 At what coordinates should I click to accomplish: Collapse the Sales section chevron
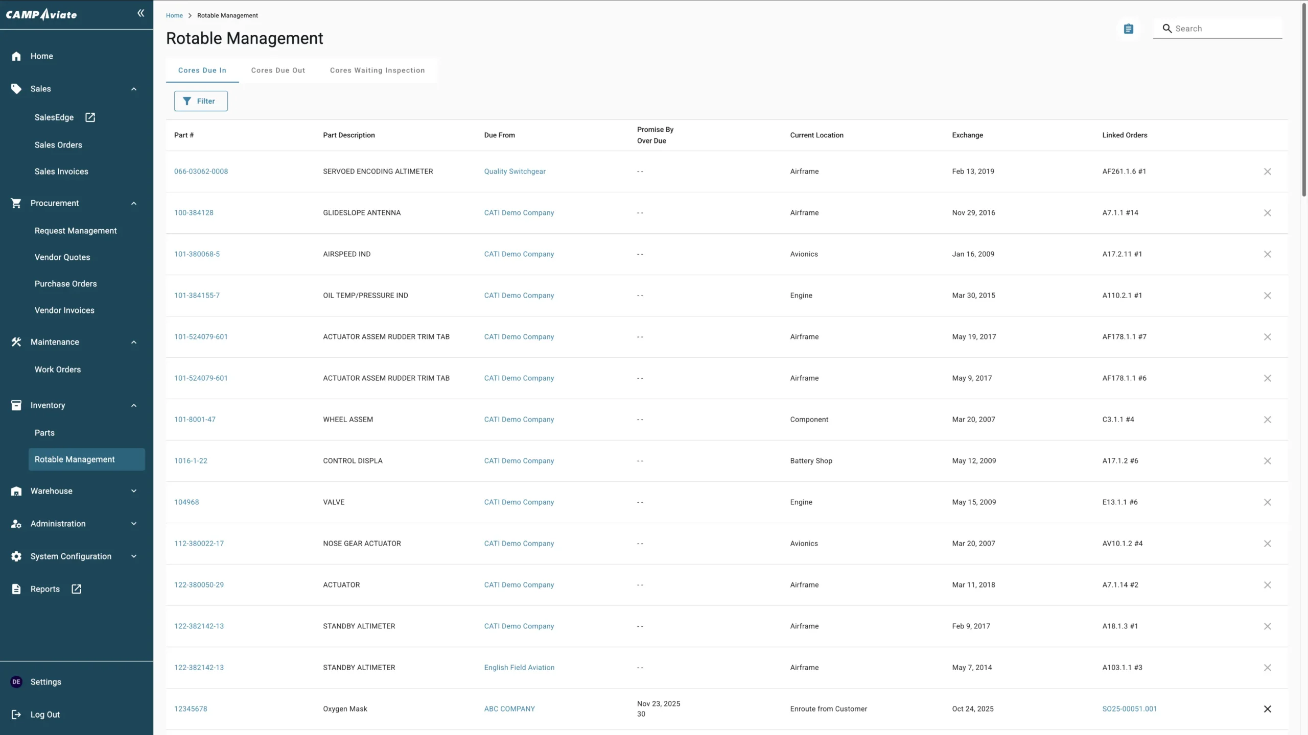134,89
